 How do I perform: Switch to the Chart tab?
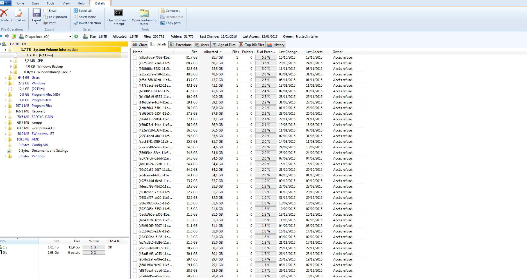tap(140, 45)
